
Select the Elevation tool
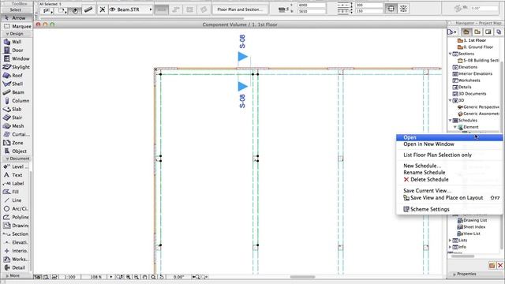click(16, 242)
